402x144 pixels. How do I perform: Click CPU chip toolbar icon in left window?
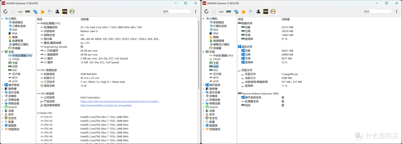point(20,12)
